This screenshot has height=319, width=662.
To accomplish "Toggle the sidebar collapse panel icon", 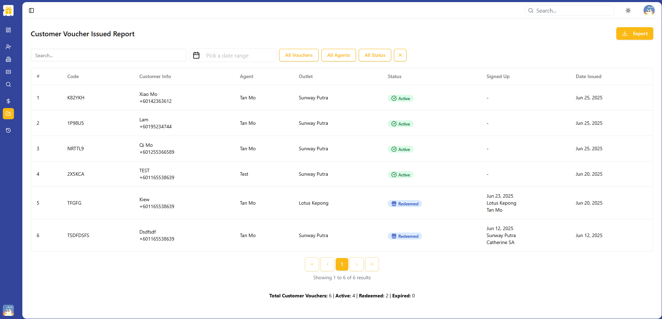I will click(31, 10).
